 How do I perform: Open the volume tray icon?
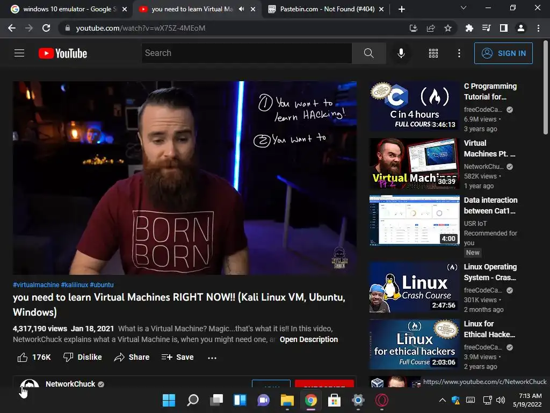[x=501, y=400]
